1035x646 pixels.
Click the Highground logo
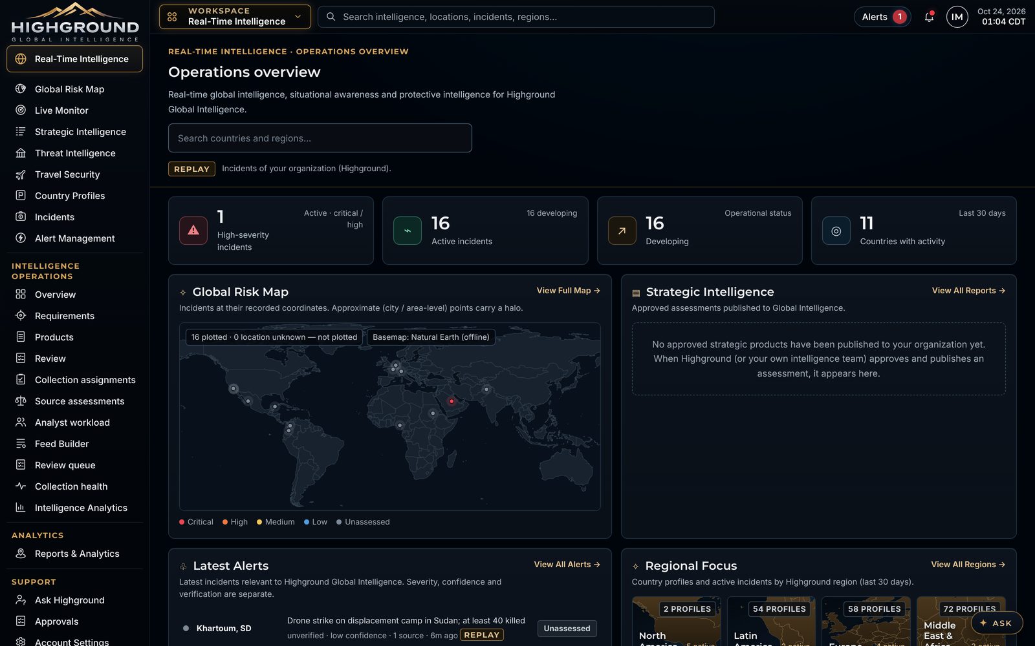point(75,22)
